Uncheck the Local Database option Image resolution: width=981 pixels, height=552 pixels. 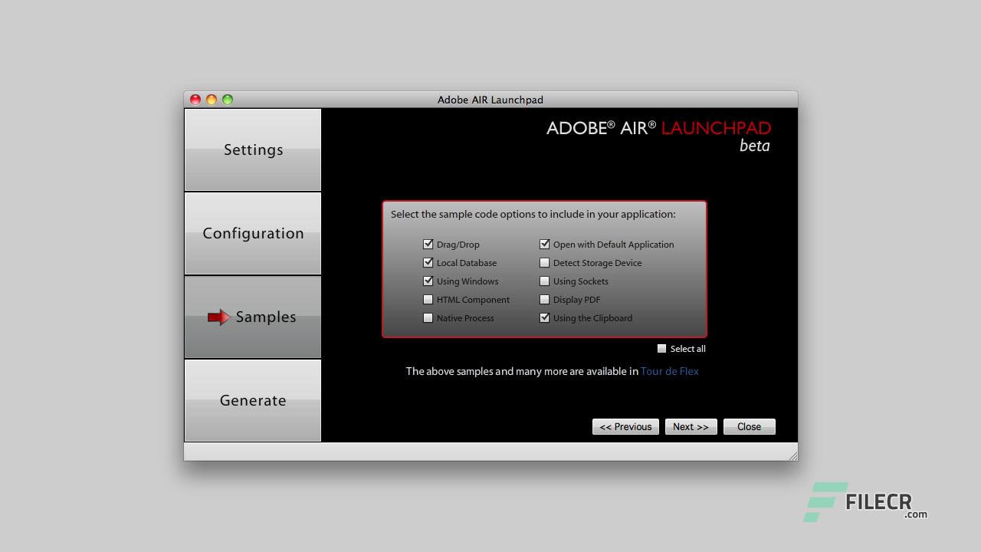coord(428,263)
